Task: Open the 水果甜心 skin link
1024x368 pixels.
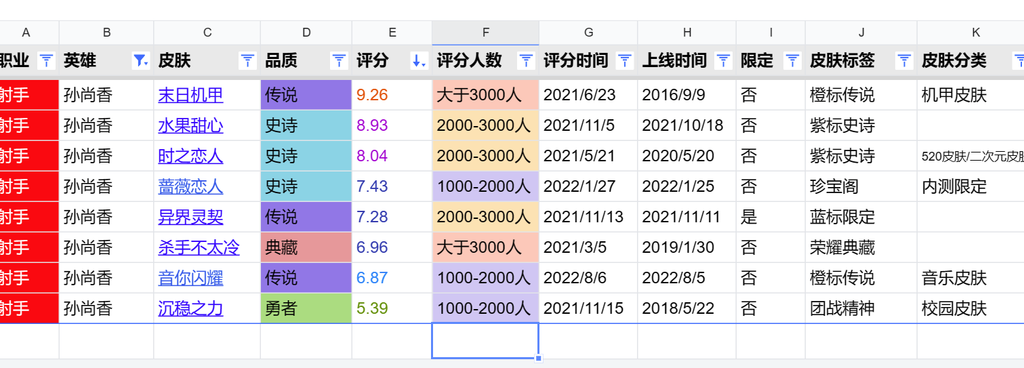Action: [190, 125]
